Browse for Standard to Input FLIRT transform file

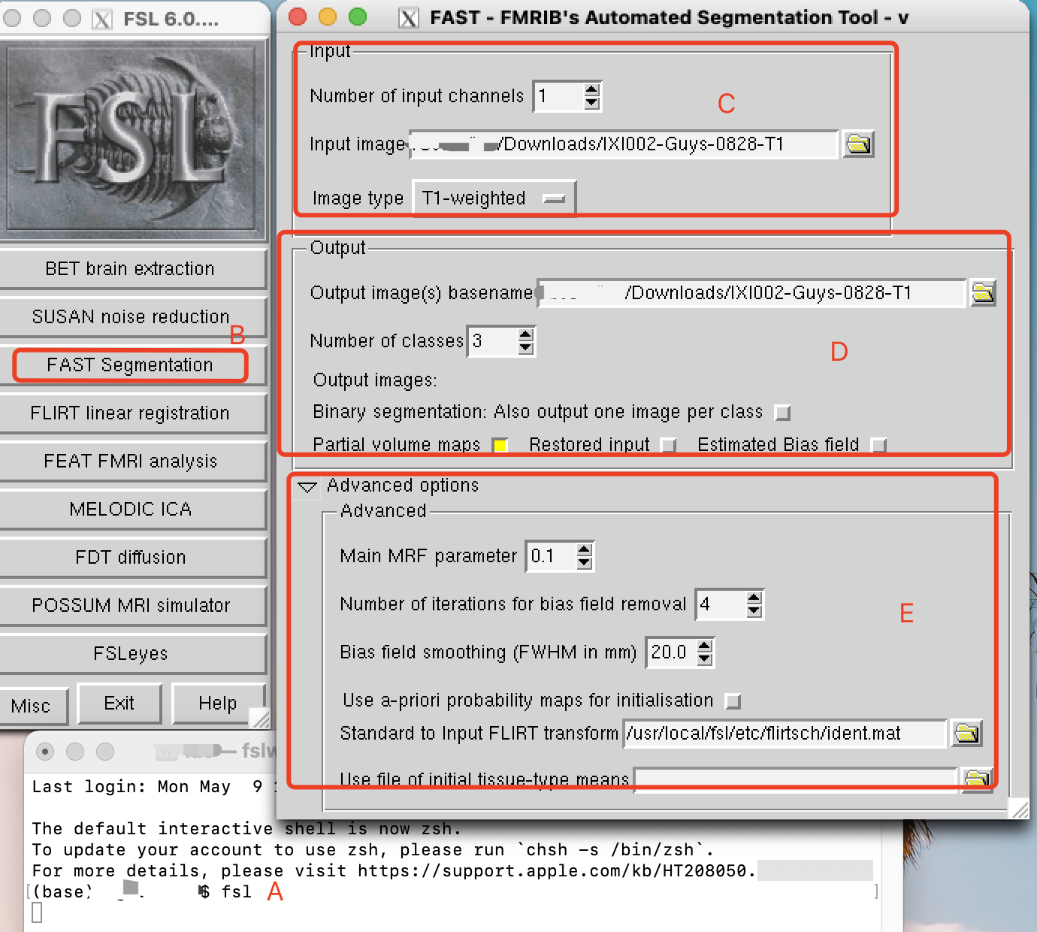pyautogui.click(x=966, y=733)
